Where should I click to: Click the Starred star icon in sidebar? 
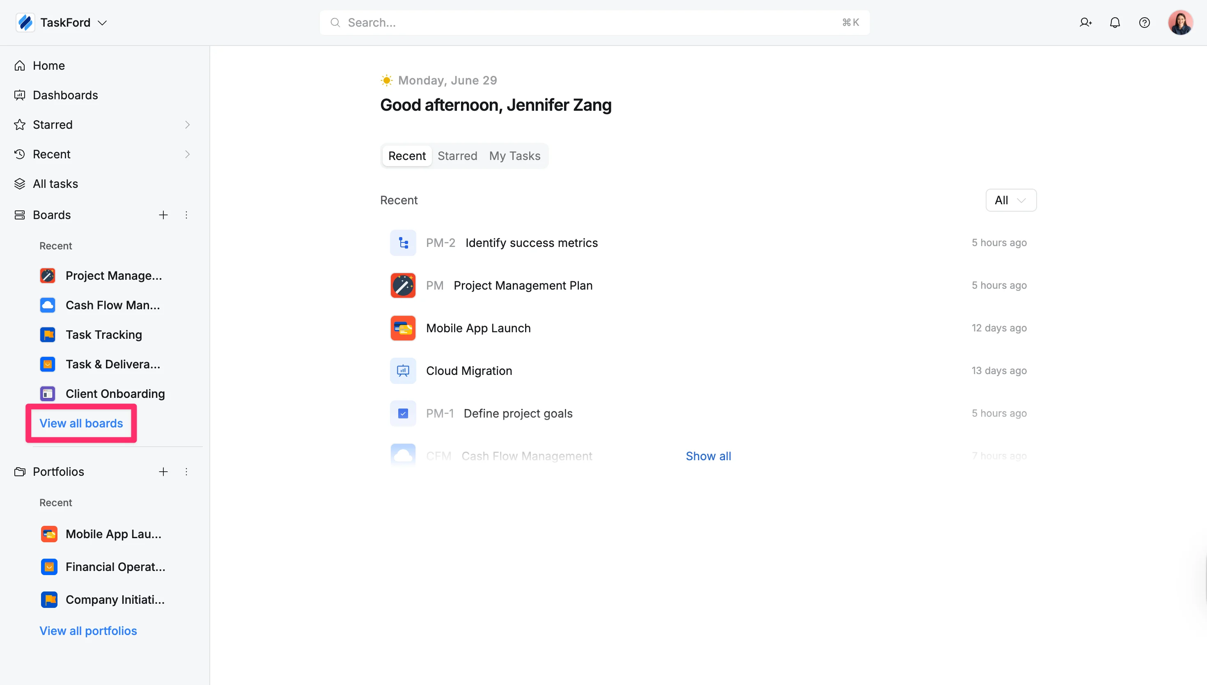tap(20, 125)
